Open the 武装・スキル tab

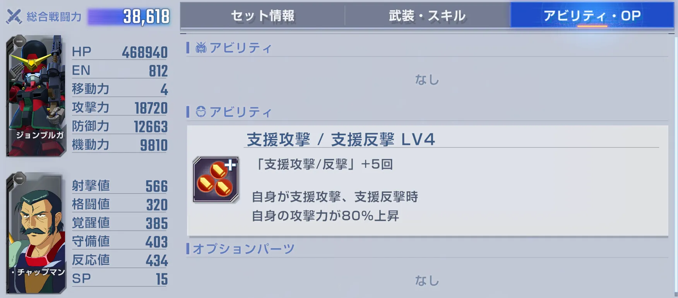coord(427,15)
